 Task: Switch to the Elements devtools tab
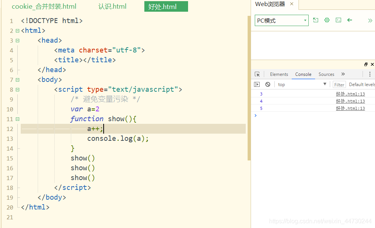click(279, 74)
